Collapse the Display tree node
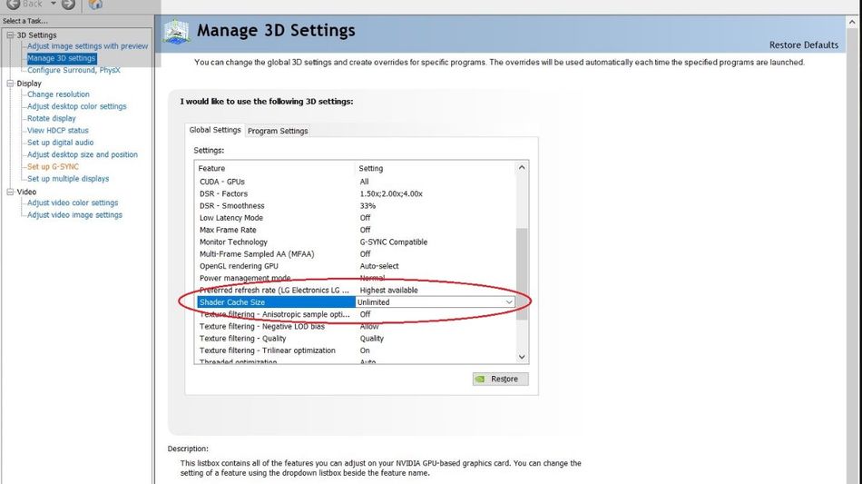Image resolution: width=862 pixels, height=484 pixels. click(10, 83)
